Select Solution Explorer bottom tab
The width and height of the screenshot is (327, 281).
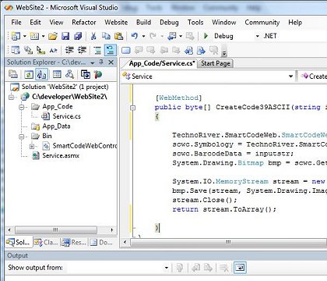[18, 243]
